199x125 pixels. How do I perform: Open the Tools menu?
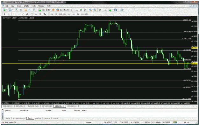coord(33,6)
